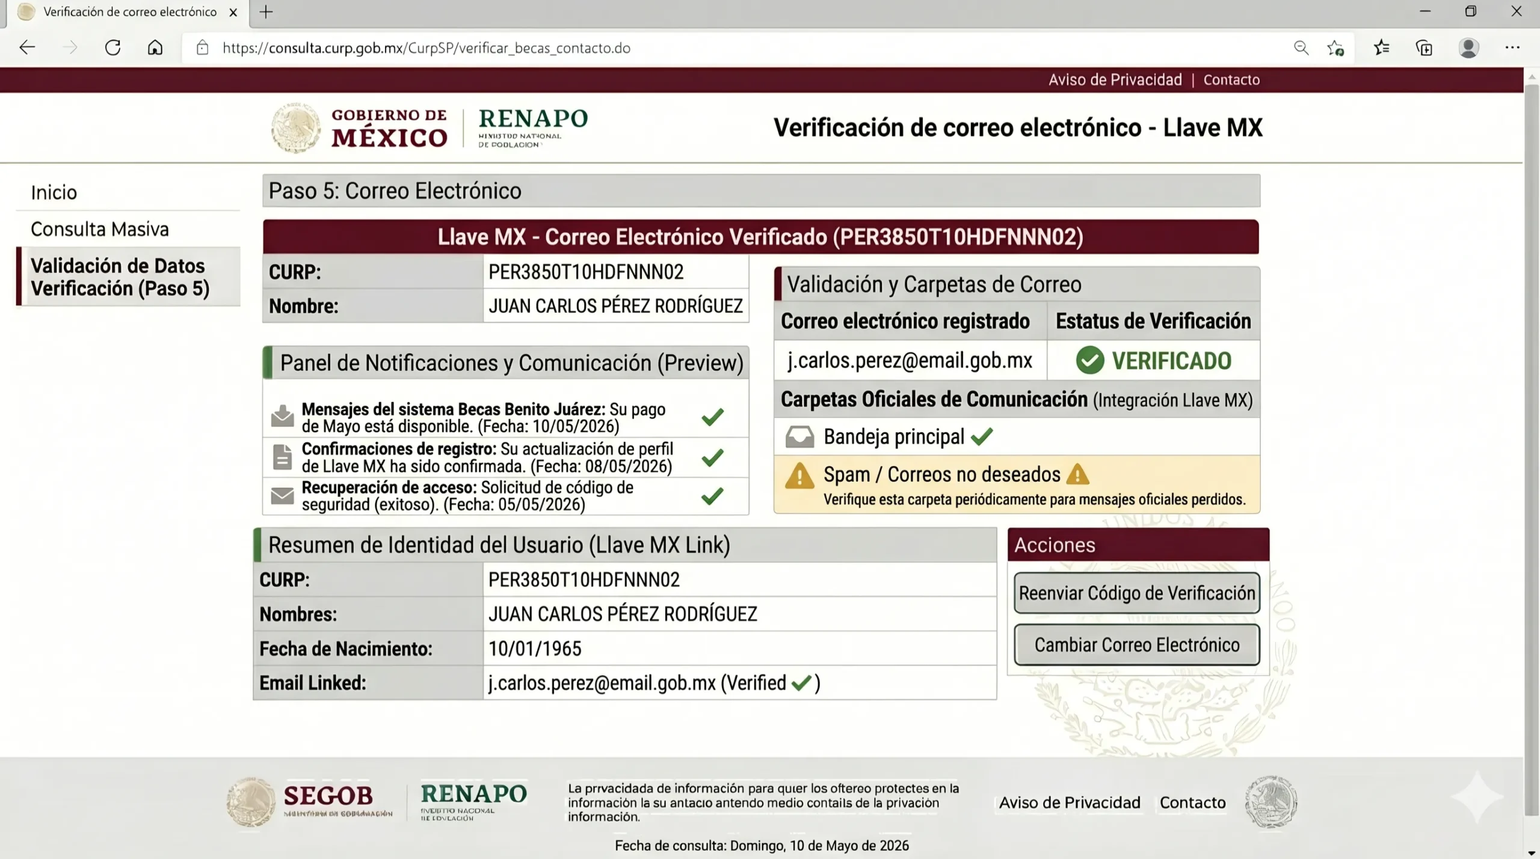Click Carpetas Oficiales de Comunicación heading

coord(1016,400)
